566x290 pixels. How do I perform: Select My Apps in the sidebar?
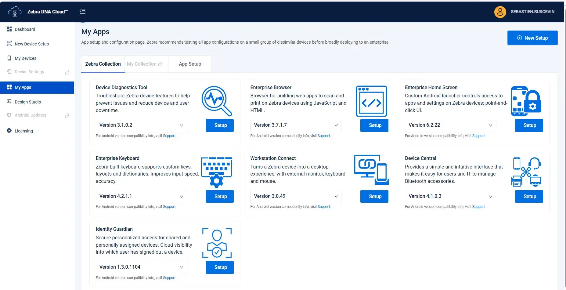click(37, 87)
